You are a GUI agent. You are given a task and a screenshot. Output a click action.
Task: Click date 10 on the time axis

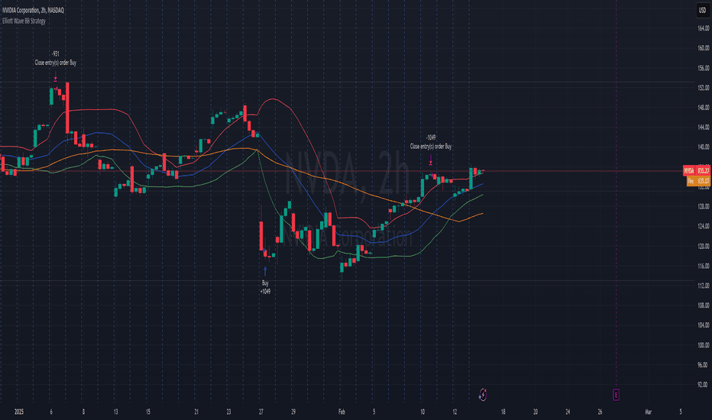click(x=422, y=412)
